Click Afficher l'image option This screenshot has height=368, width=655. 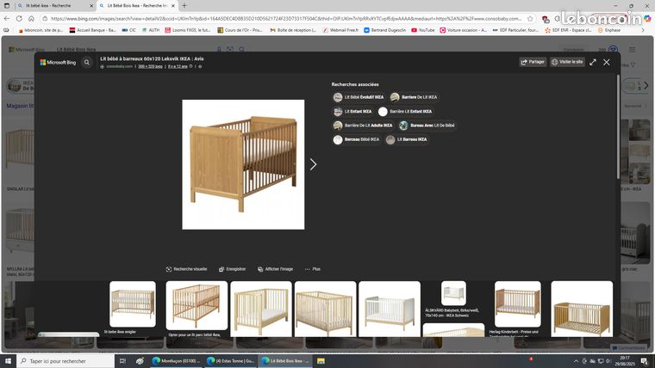[x=275, y=269]
